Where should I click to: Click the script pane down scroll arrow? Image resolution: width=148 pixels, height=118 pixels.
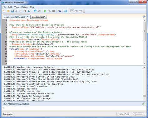[x=144, y=63]
